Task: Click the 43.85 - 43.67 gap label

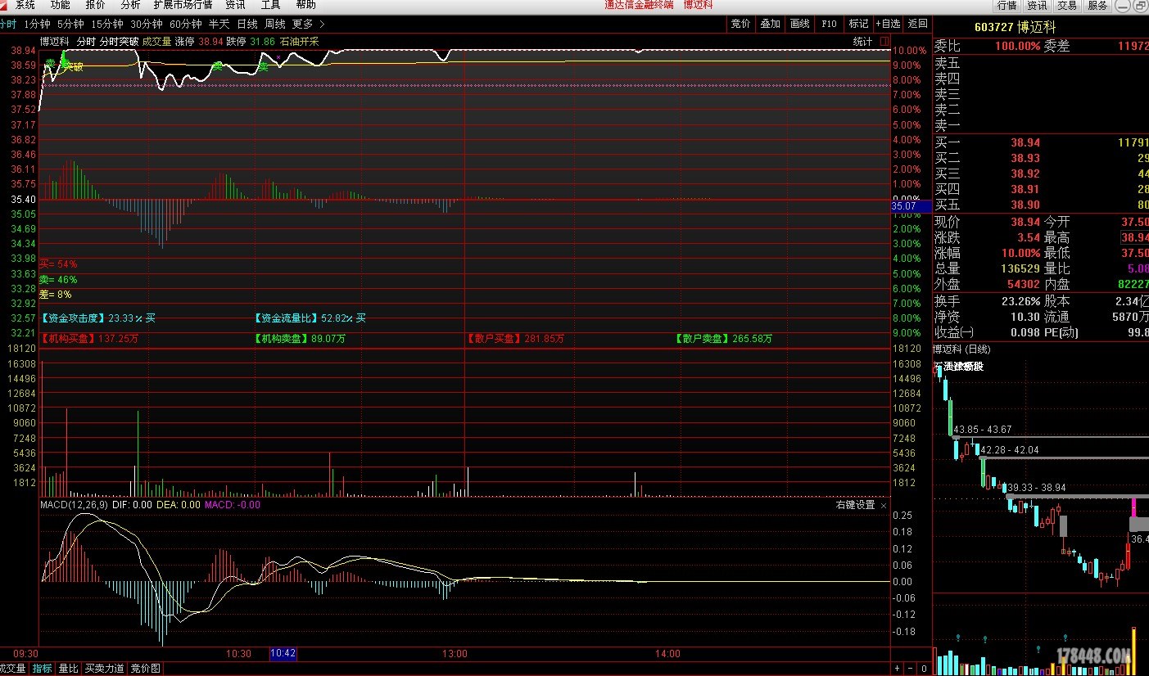Action: click(x=983, y=430)
